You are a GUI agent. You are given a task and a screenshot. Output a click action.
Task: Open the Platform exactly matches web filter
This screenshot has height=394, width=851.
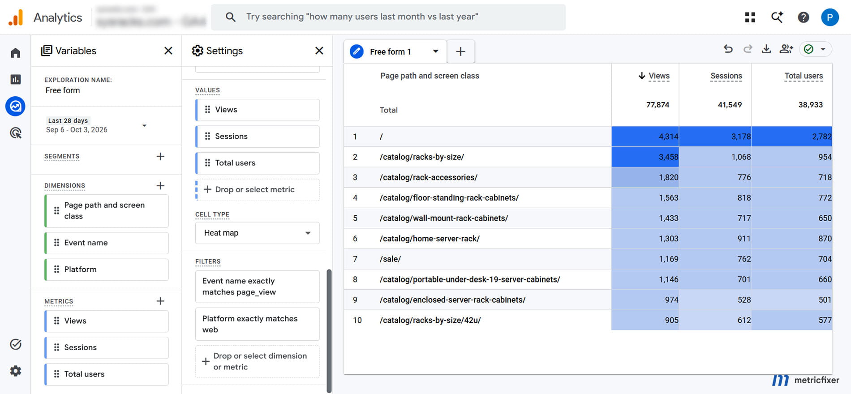pyautogui.click(x=258, y=324)
